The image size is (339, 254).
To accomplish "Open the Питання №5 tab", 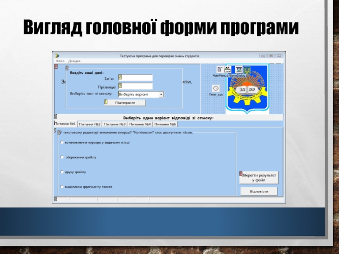I will 165,124.
